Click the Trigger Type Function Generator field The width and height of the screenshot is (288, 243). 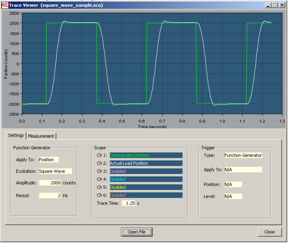click(243, 155)
